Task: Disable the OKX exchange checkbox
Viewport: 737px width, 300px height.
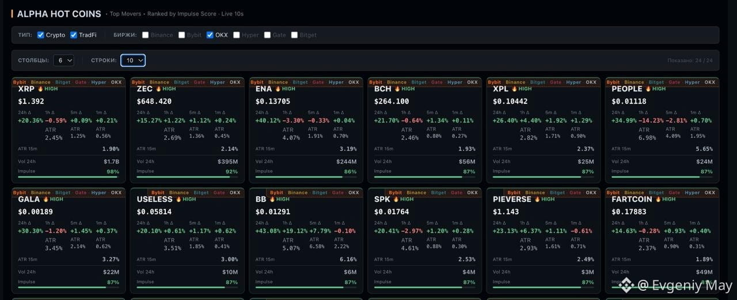Action: point(210,35)
